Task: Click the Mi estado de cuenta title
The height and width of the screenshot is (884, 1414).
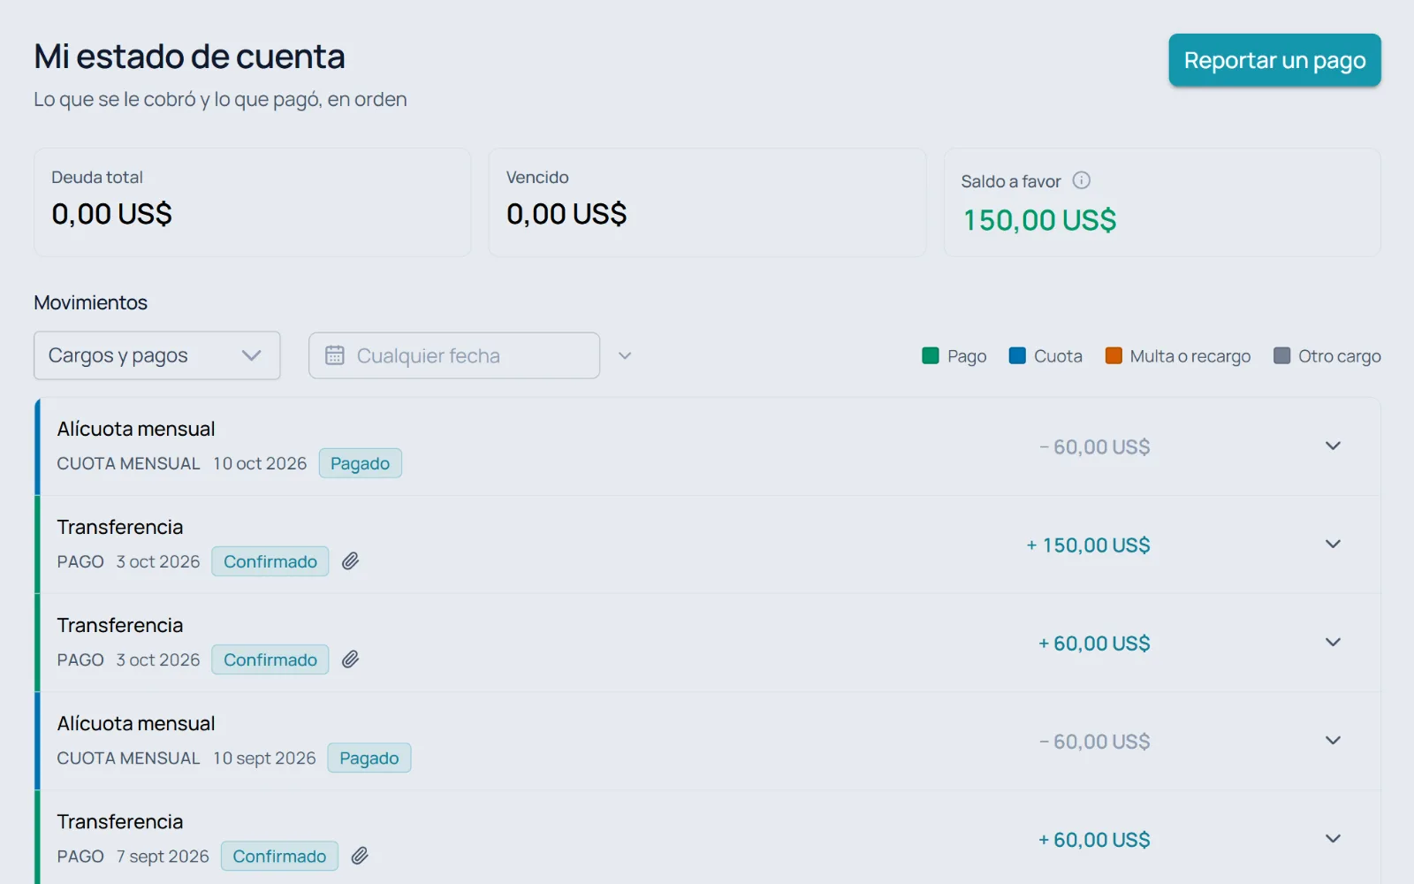Action: [189, 57]
